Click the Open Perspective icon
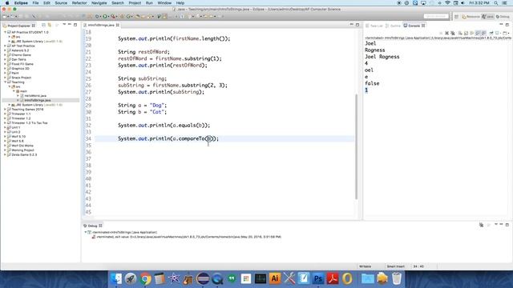513x288 pixels. [457, 16]
